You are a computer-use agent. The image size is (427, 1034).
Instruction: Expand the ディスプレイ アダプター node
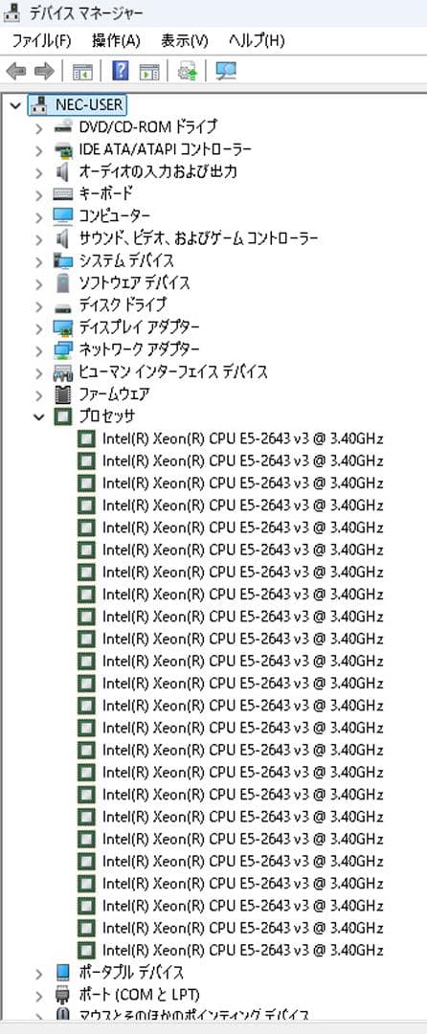tap(39, 327)
